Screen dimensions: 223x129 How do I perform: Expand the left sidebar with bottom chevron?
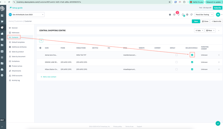pyautogui.click(x=2, y=127)
